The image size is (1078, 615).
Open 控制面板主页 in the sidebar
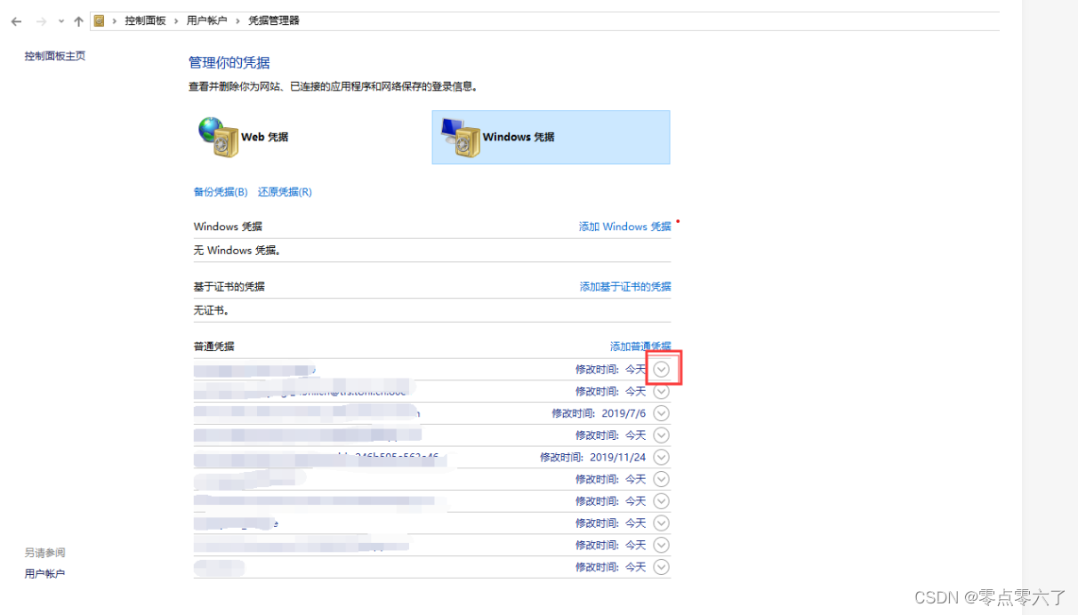point(55,56)
